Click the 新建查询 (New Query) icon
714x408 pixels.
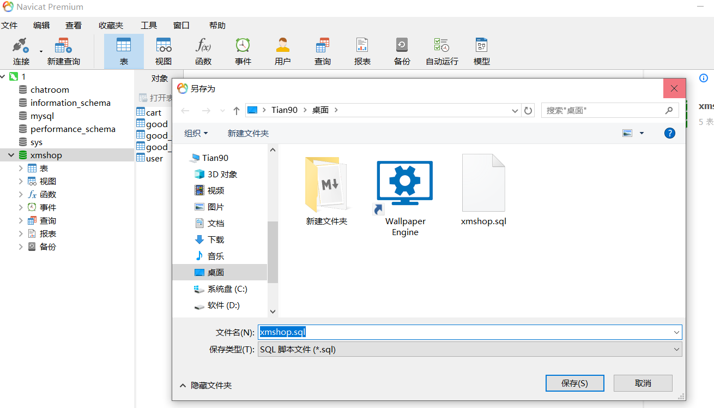click(x=62, y=50)
